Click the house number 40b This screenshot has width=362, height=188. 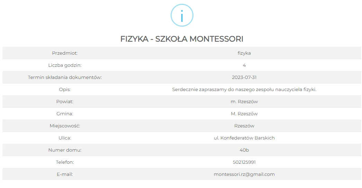(244, 150)
